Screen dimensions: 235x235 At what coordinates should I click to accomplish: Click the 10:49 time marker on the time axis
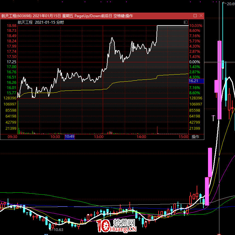70,137
